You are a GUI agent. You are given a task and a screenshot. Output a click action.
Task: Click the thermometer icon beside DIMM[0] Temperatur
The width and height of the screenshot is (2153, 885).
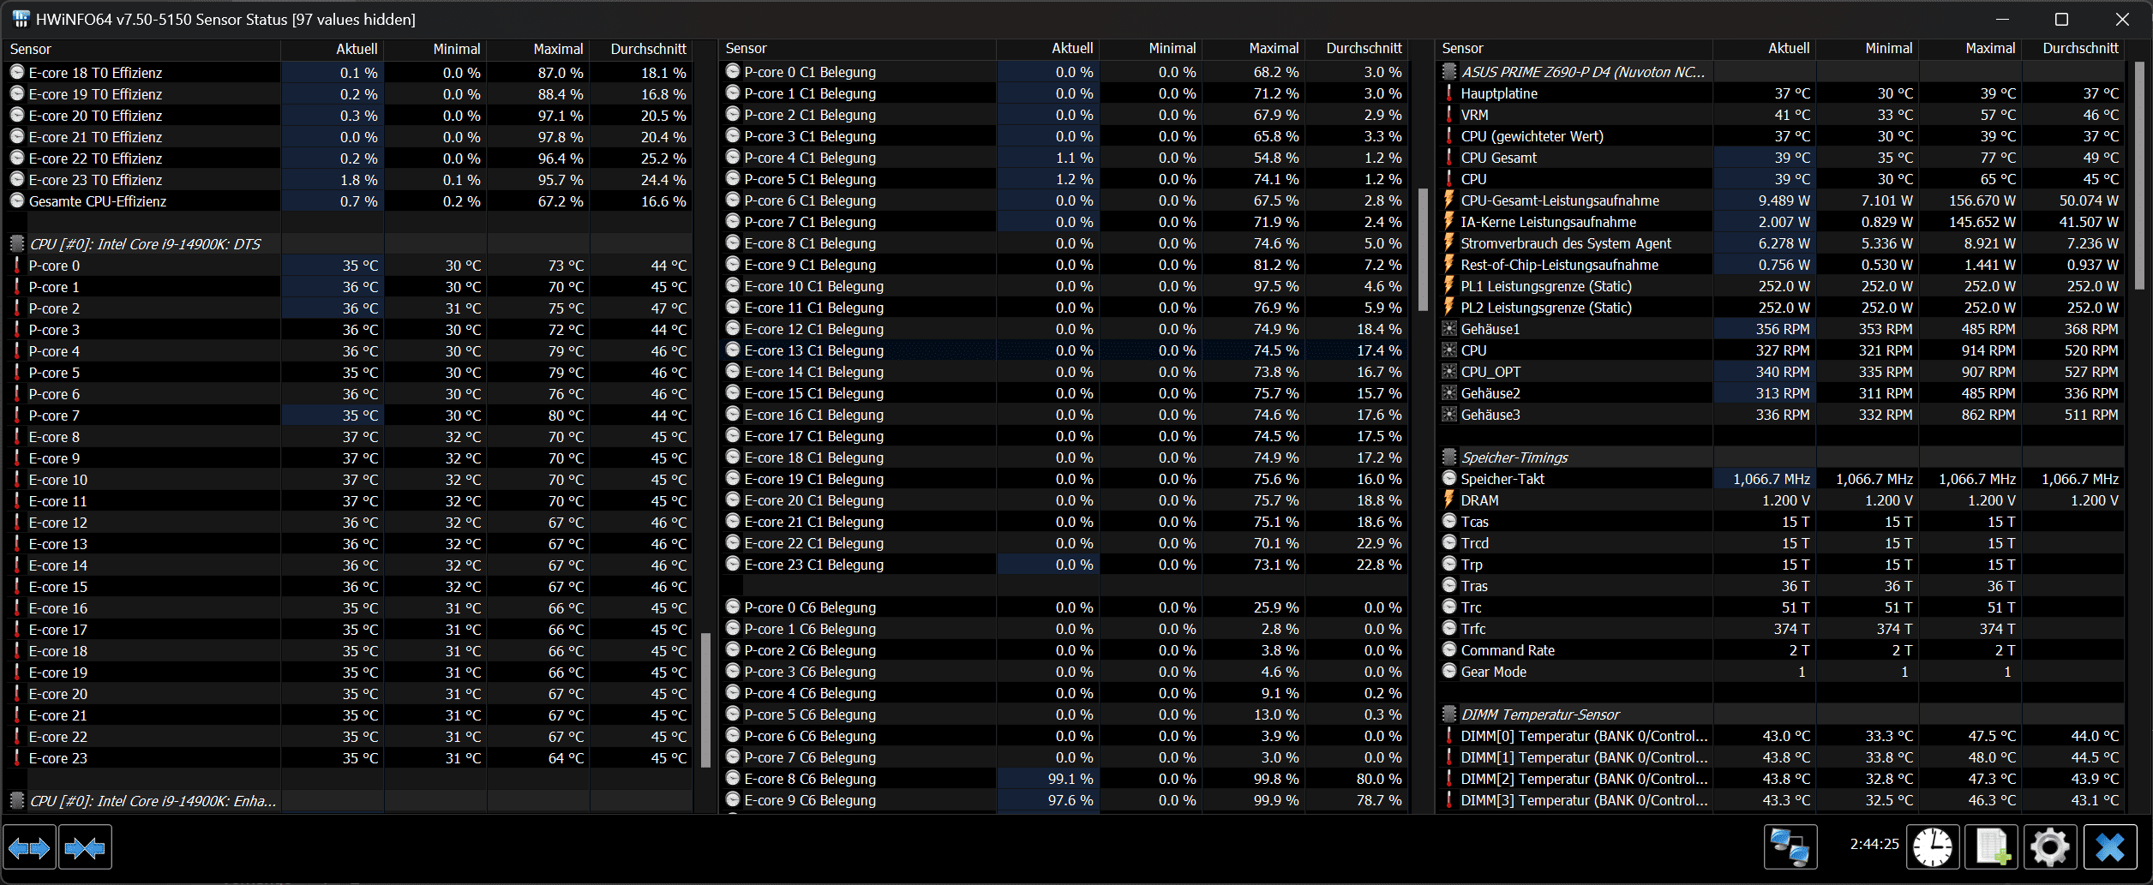(x=1449, y=736)
